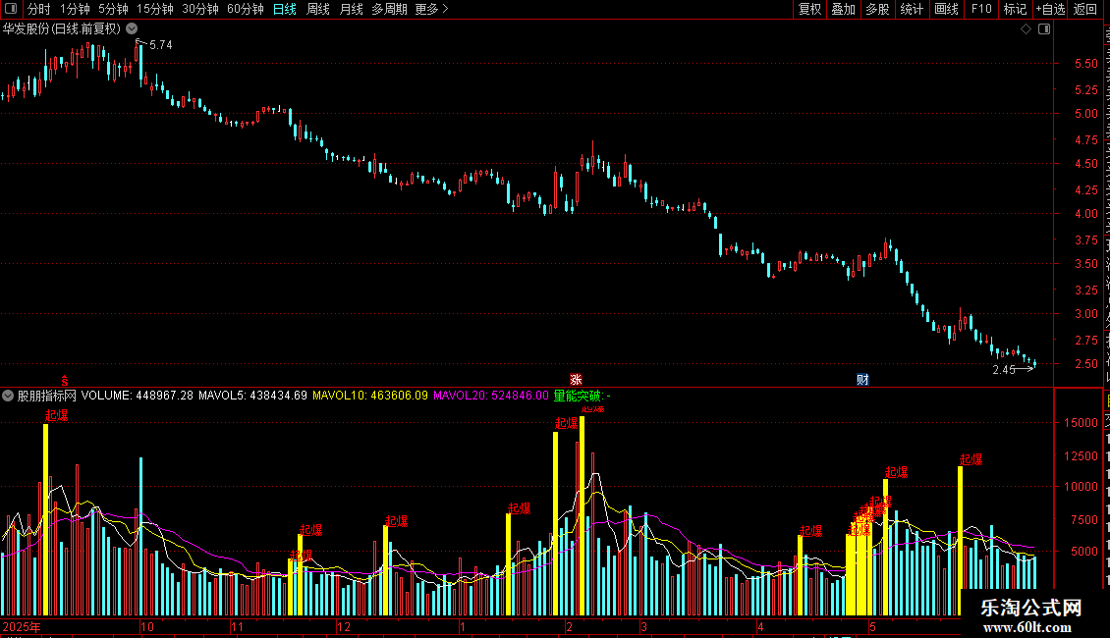Click the MAVOL10: 463606.09 readout
Screen dimensions: 1110x638
(x=370, y=396)
